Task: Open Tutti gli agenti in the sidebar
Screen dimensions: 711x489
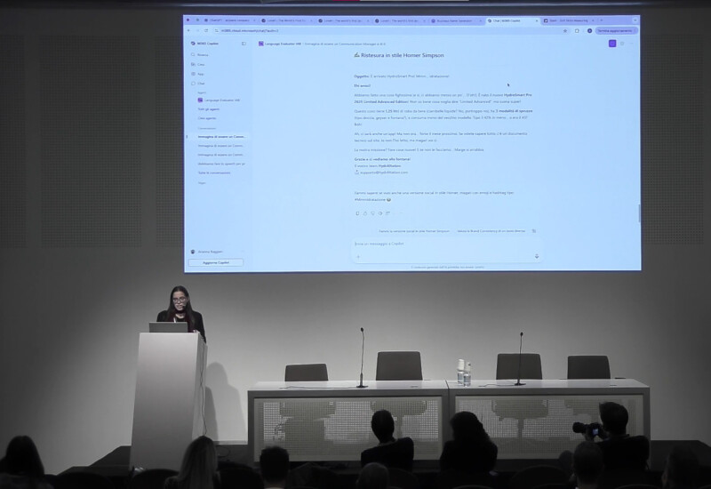Action: coord(208,108)
